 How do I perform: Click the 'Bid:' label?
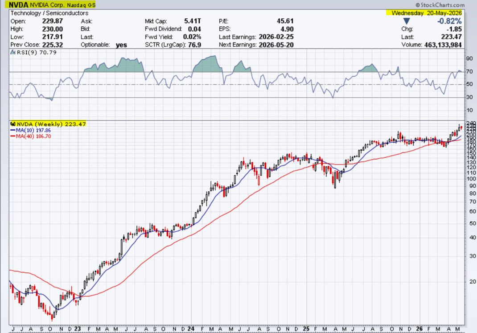tap(86, 29)
